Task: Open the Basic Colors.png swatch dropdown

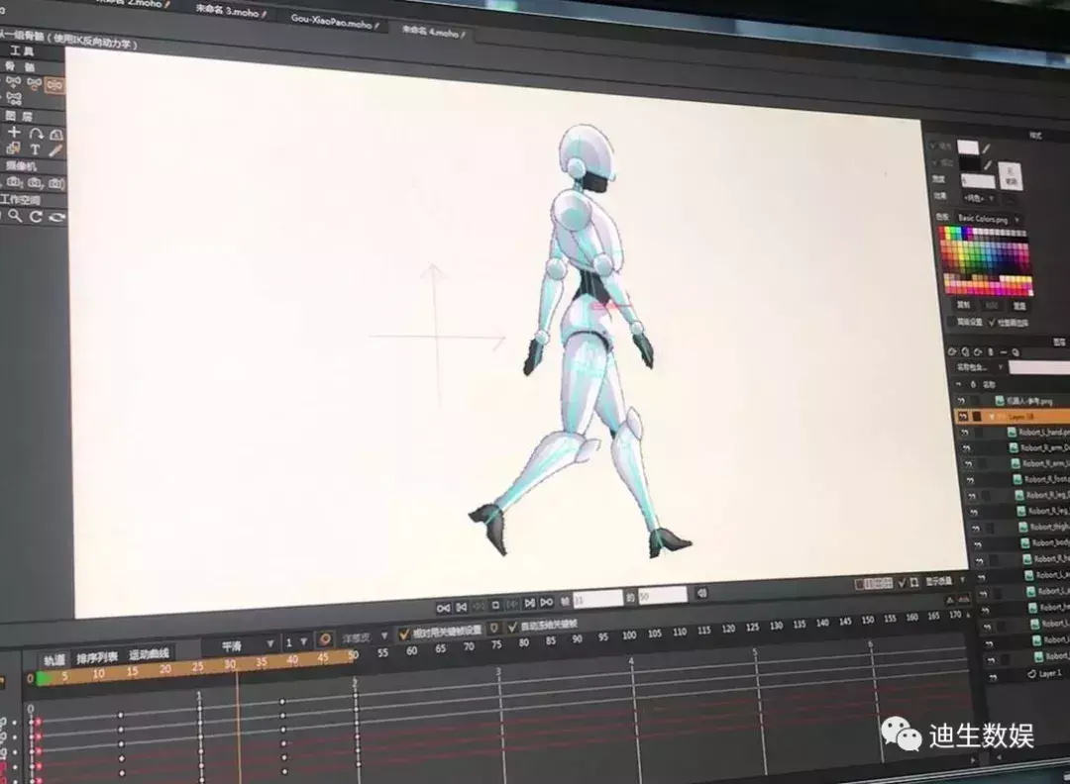Action: click(991, 218)
